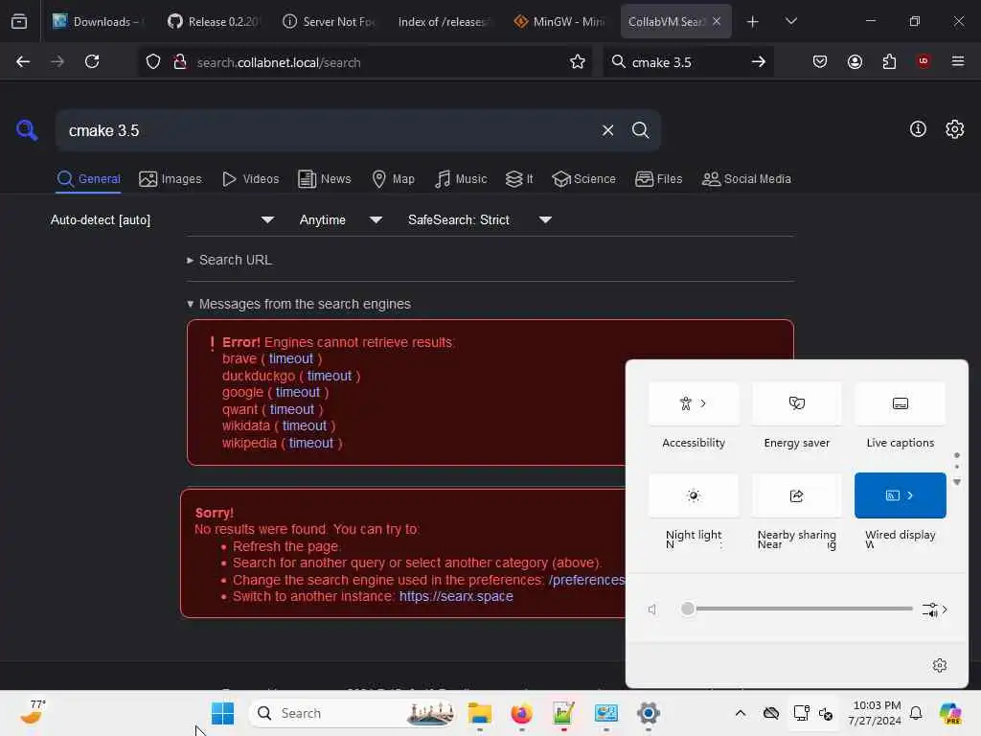Image resolution: width=981 pixels, height=736 pixels.
Task: Switch to the Files category
Action: [658, 179]
